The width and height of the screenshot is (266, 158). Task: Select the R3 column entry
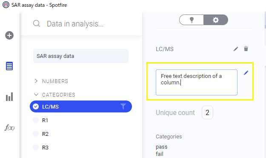click(x=45, y=147)
